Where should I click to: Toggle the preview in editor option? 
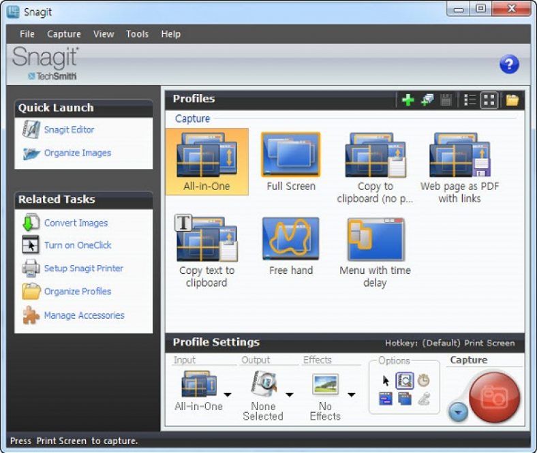[405, 381]
